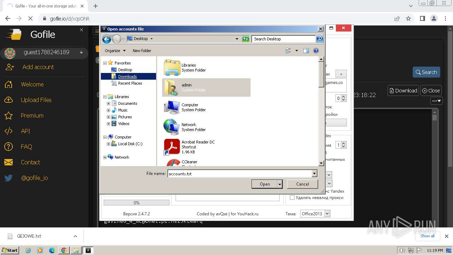
Task: Share this page from the address bar
Action: [397, 18]
